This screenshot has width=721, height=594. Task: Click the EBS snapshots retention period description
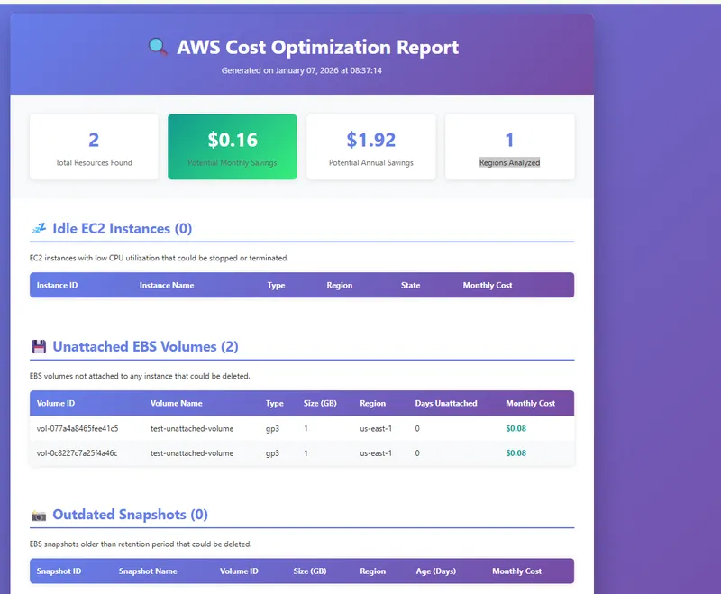[141, 544]
